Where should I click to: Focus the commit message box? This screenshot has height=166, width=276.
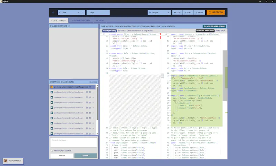click(73, 143)
